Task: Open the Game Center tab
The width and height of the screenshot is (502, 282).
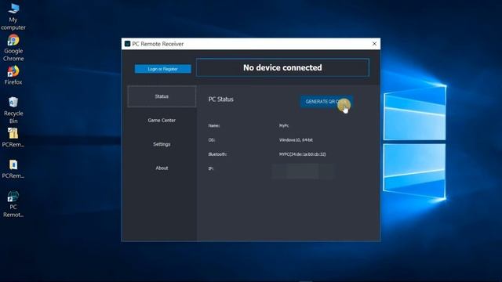Action: 162,120
